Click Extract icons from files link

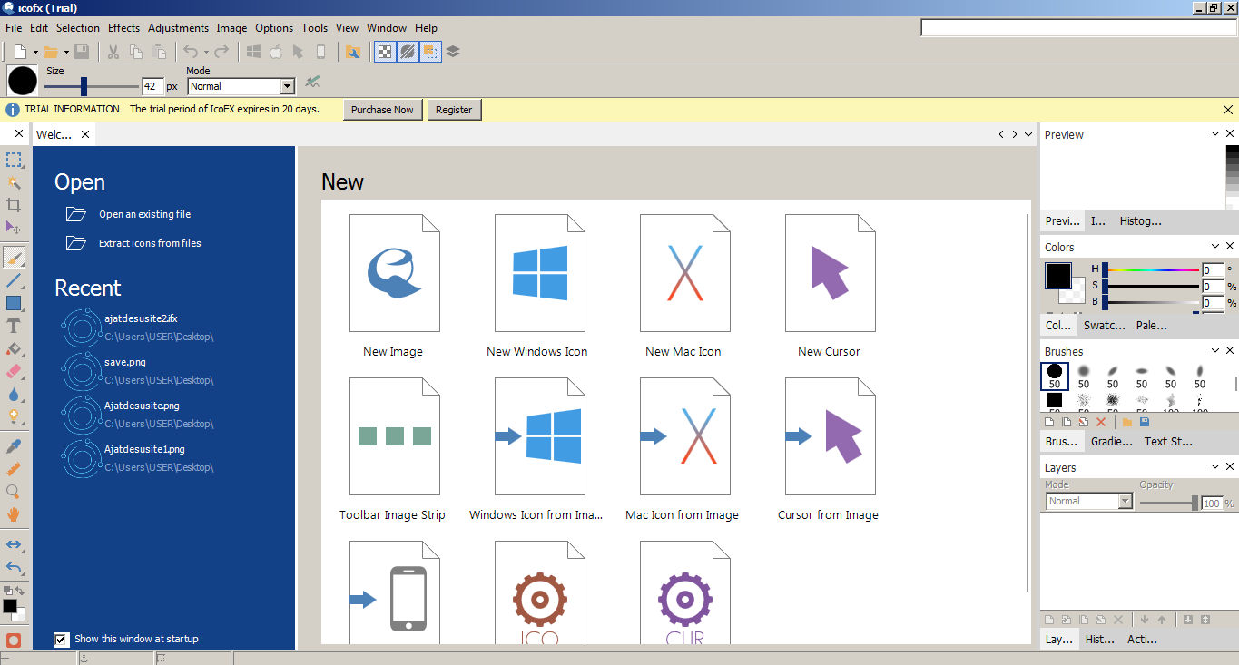[150, 243]
